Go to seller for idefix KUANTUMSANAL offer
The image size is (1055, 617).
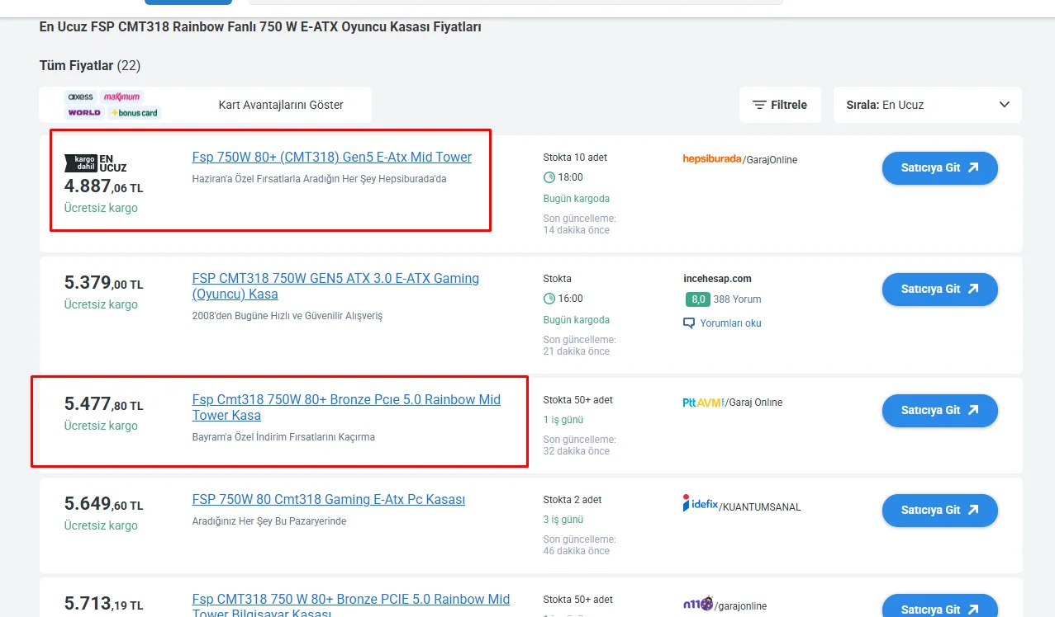940,510
